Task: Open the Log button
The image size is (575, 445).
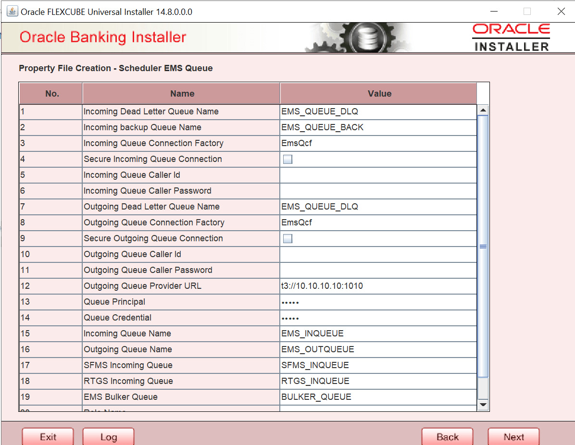Action: coord(109,436)
